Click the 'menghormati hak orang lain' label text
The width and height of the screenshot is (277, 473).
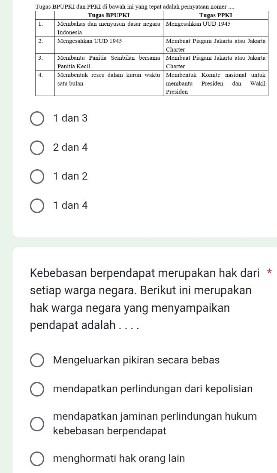tap(119, 458)
